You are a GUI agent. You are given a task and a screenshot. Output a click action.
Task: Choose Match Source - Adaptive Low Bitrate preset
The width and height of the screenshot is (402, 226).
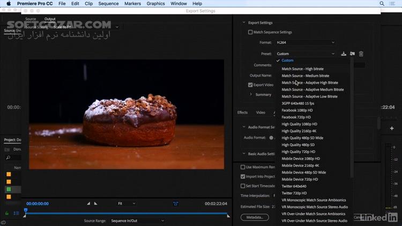309,96
